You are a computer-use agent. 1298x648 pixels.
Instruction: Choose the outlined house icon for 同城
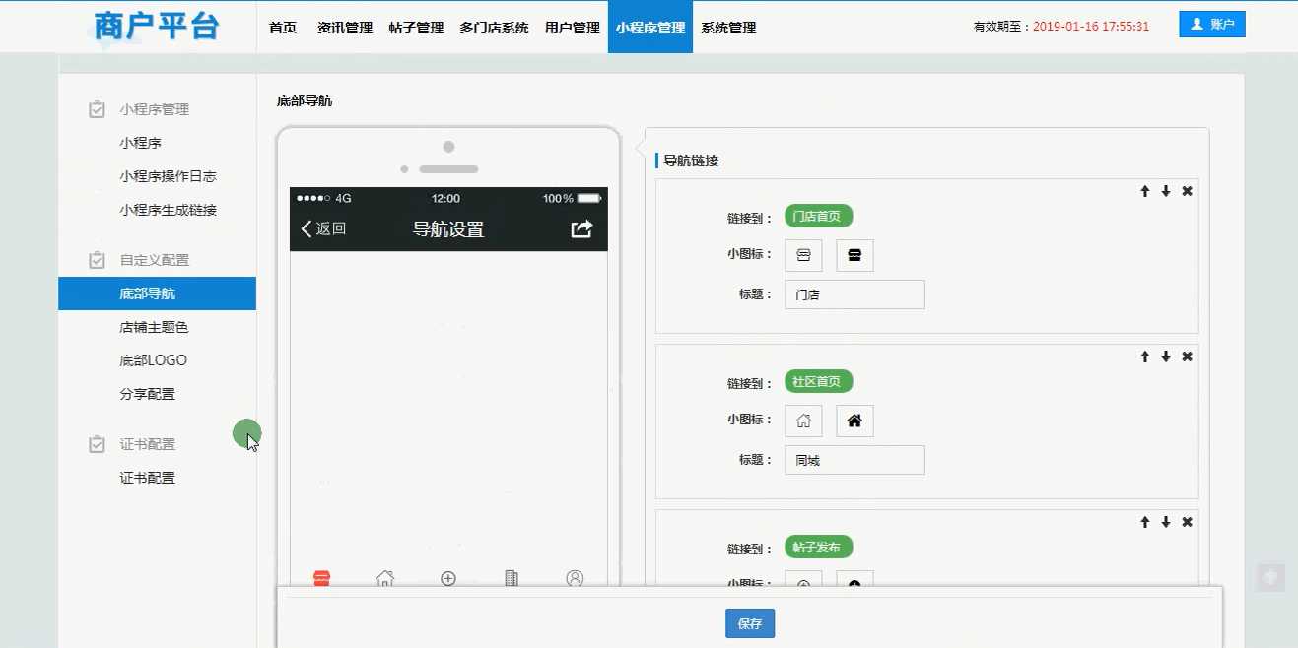(803, 421)
